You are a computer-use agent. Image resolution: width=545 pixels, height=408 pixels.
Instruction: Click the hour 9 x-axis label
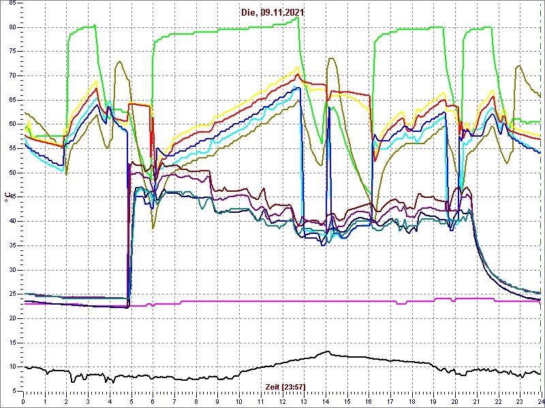tap(218, 401)
